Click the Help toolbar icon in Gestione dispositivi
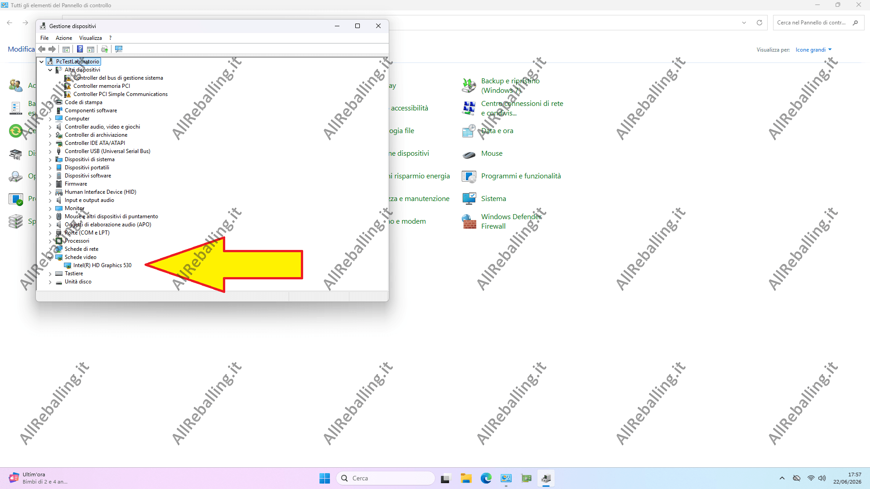Viewport: 870px width, 489px height. coord(80,49)
